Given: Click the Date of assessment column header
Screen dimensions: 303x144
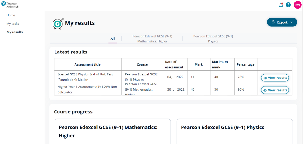Looking at the screenshot, I should 174,64.
